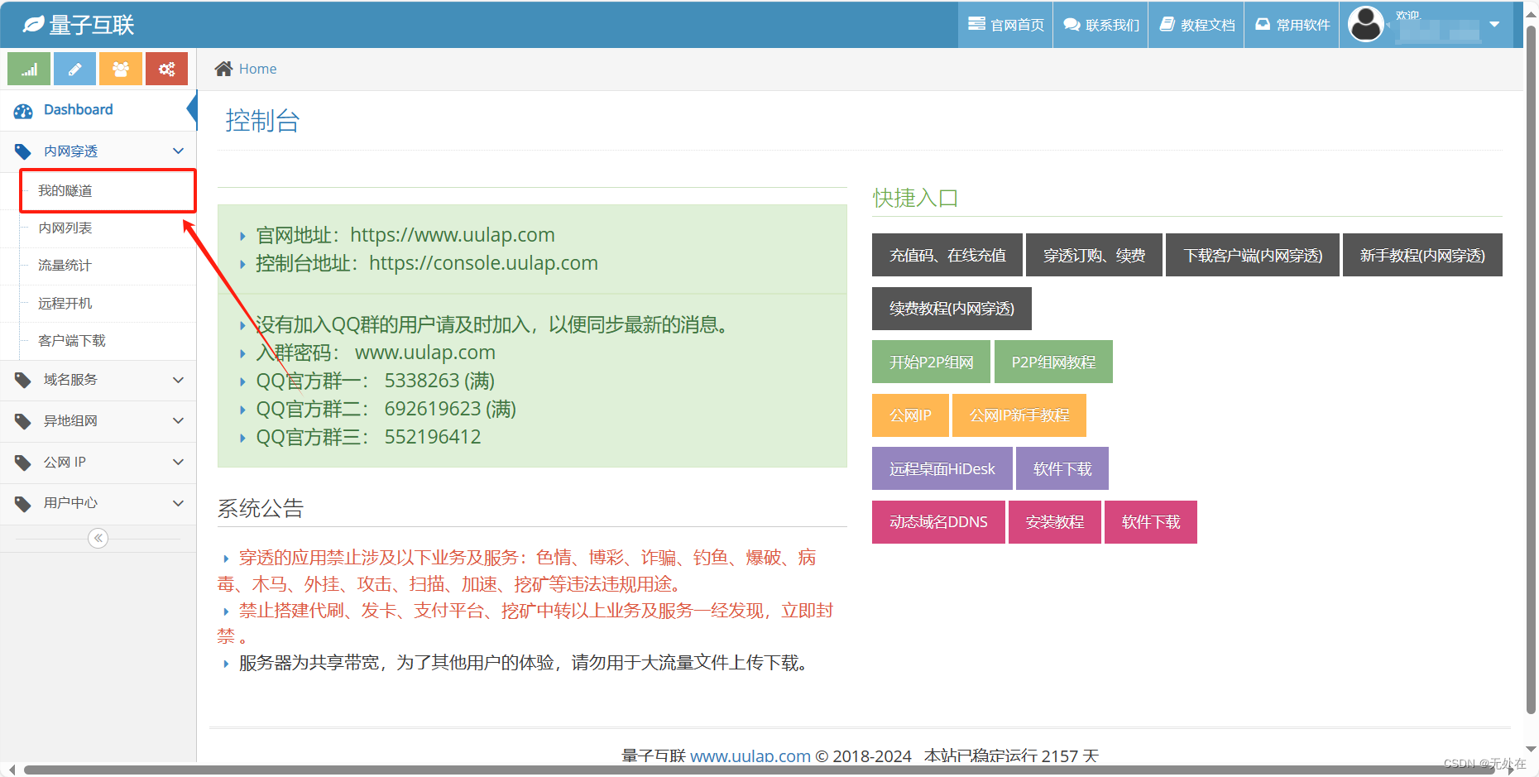Click the 动态域名DDNS button
Viewport: 1539px width, 777px height.
(x=938, y=522)
